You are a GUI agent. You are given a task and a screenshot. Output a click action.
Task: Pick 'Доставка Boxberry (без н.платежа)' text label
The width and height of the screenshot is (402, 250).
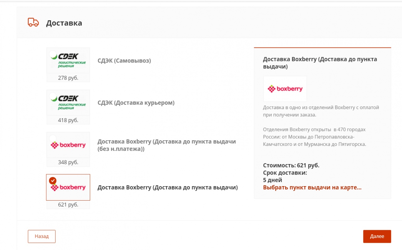pos(166,145)
